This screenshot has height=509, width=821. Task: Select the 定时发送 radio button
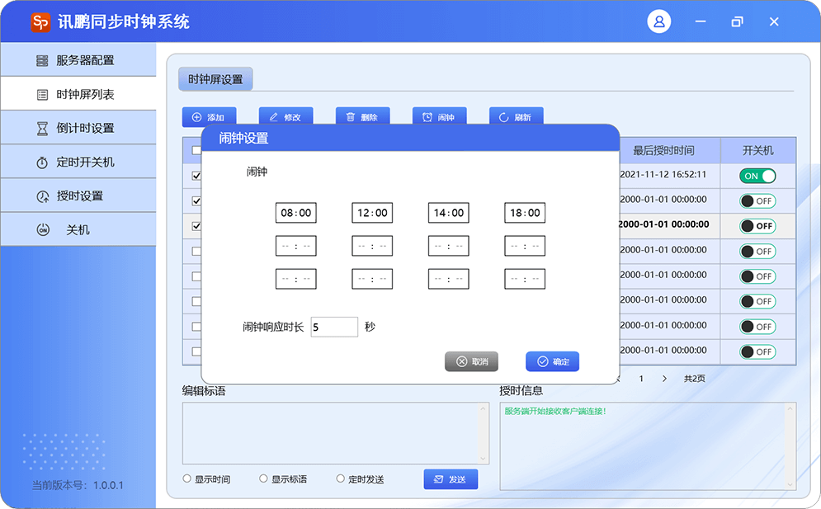tap(341, 478)
